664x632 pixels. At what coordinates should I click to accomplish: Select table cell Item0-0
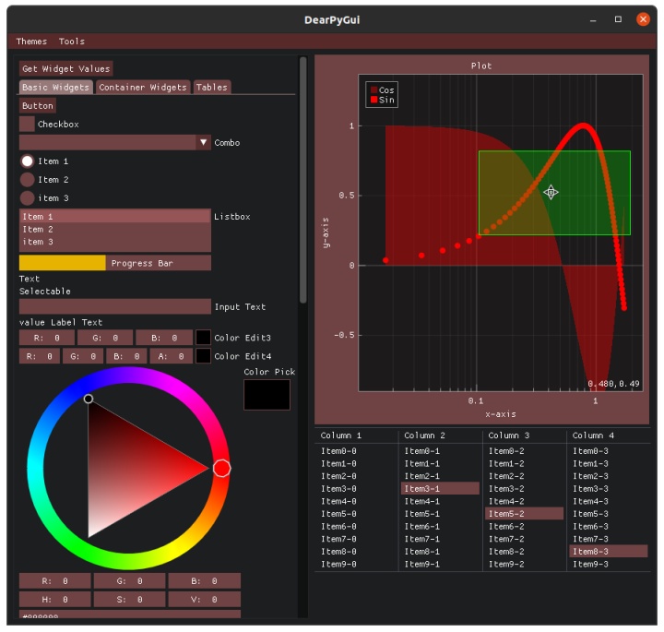coord(338,450)
